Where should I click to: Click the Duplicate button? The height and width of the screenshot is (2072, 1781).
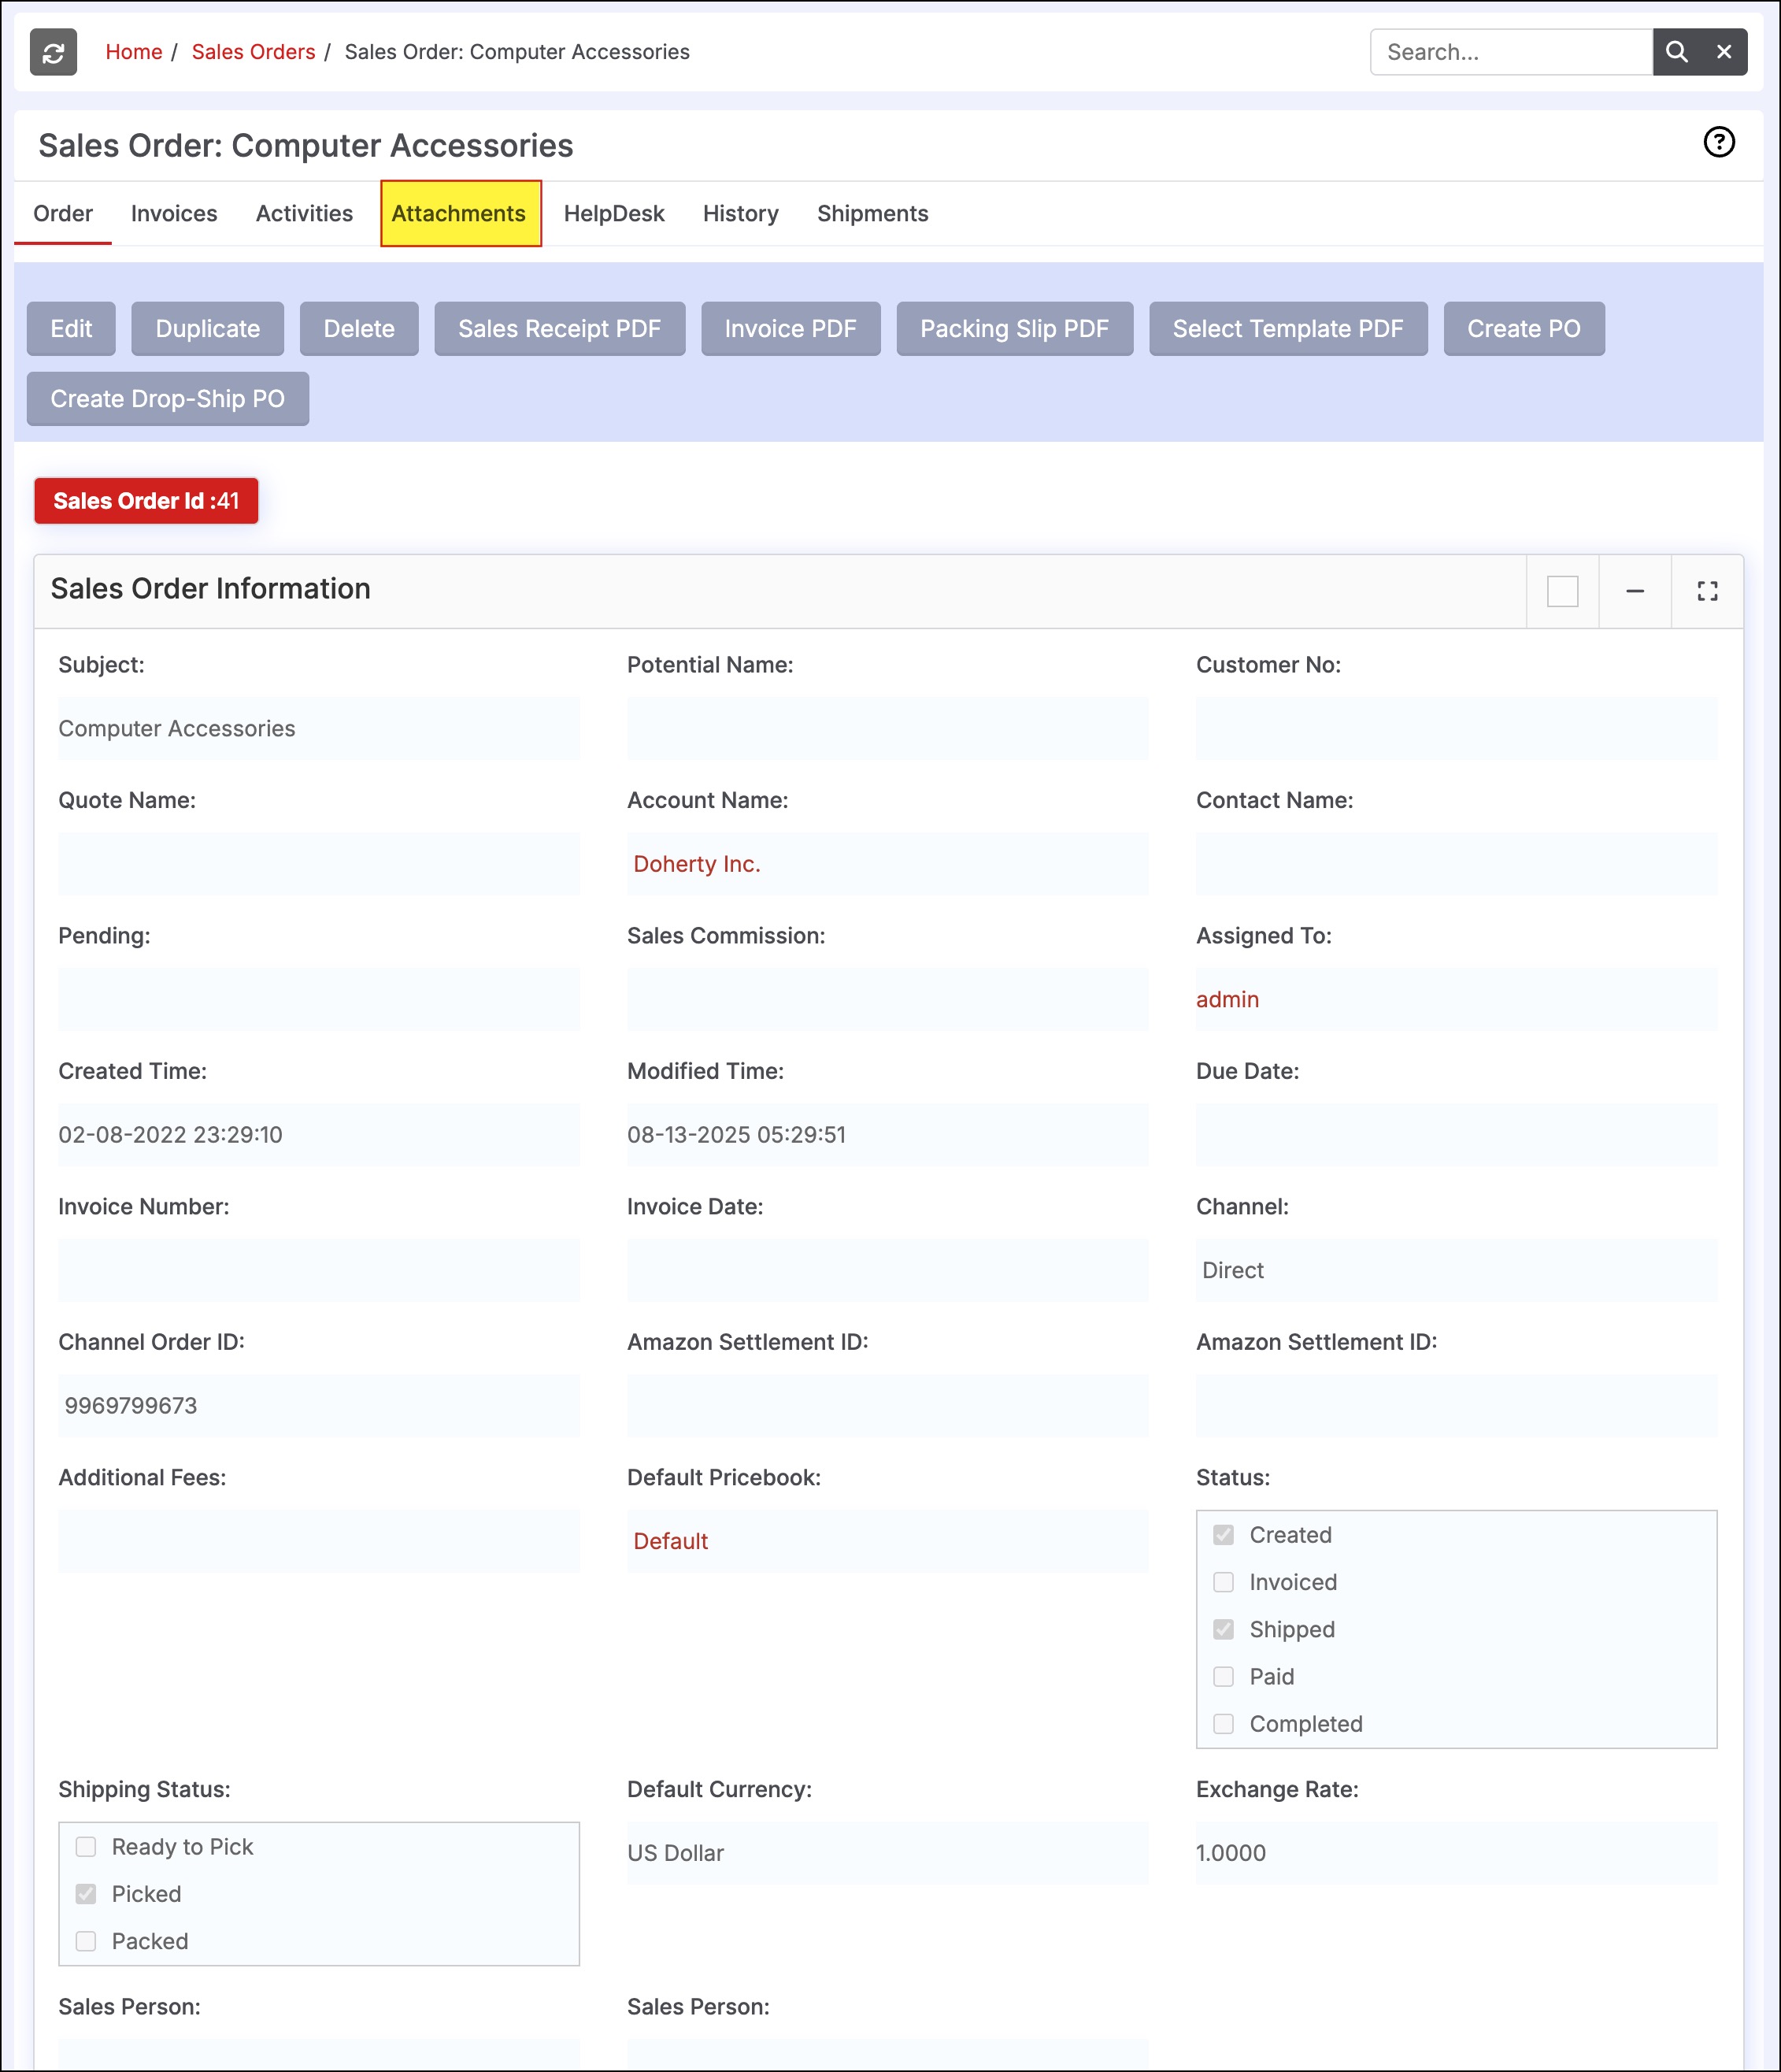point(208,329)
